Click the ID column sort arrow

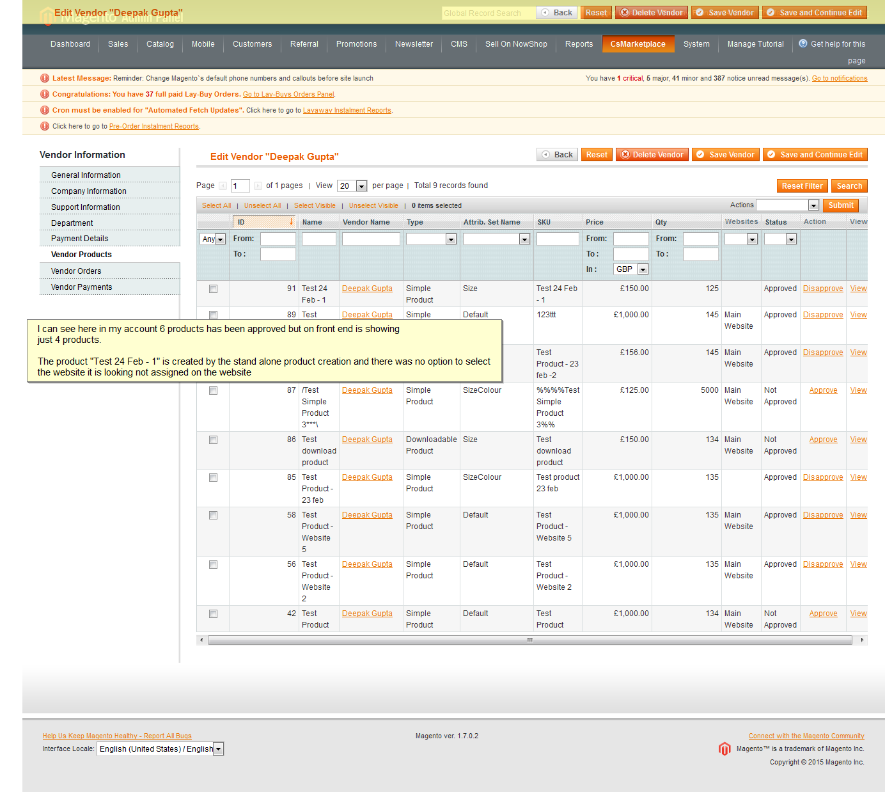pyautogui.click(x=291, y=222)
